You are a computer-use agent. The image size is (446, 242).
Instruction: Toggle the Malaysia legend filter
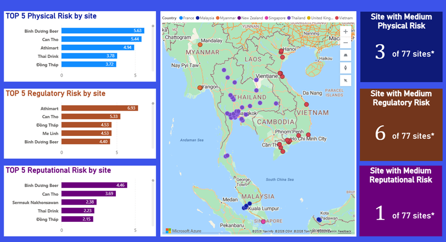(205, 18)
